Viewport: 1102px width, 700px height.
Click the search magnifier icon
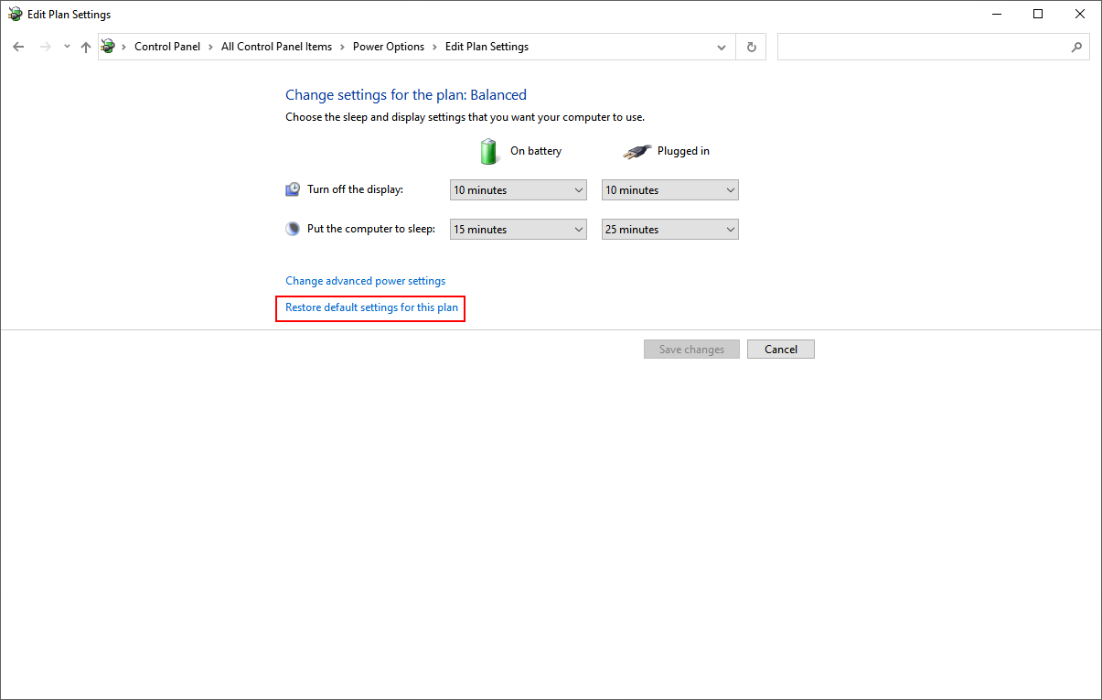tap(1076, 46)
